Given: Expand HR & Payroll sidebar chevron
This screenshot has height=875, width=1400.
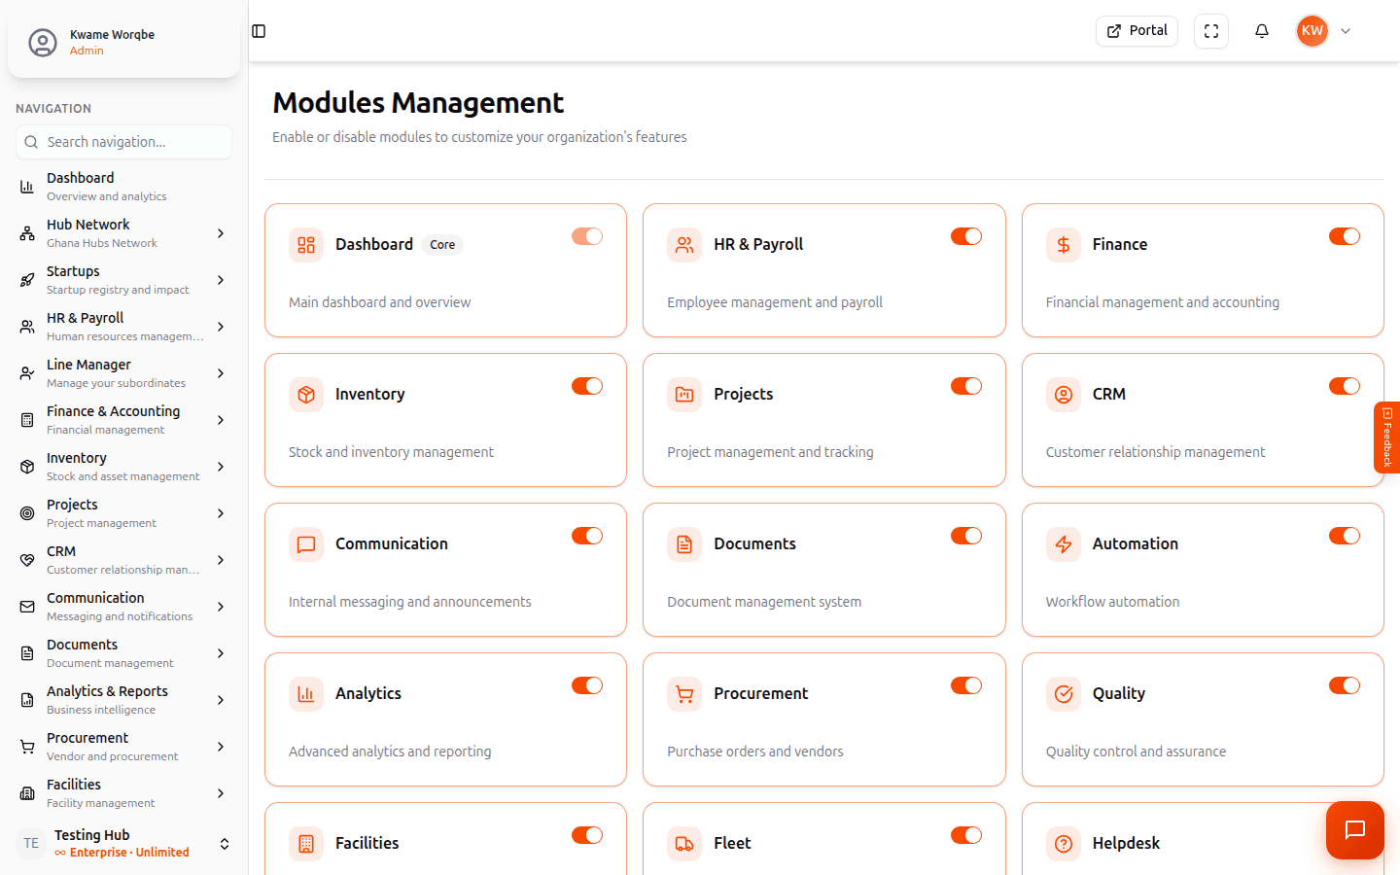Looking at the screenshot, I should point(221,327).
